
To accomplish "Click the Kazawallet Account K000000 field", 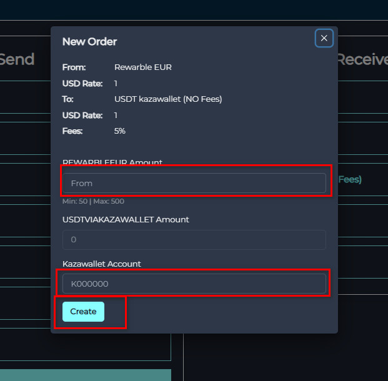I will tap(194, 284).
